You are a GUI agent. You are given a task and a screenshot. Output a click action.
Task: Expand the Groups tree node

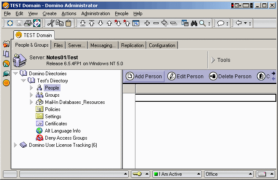pos(32,95)
